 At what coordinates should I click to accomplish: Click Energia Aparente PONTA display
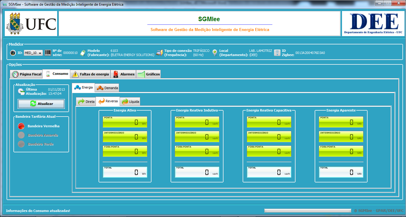pyautogui.click(x=341, y=122)
